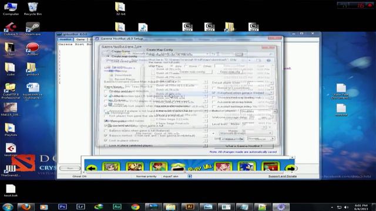Open the Autostart players Disabled dropdown
The image size is (376, 211).
point(258,111)
